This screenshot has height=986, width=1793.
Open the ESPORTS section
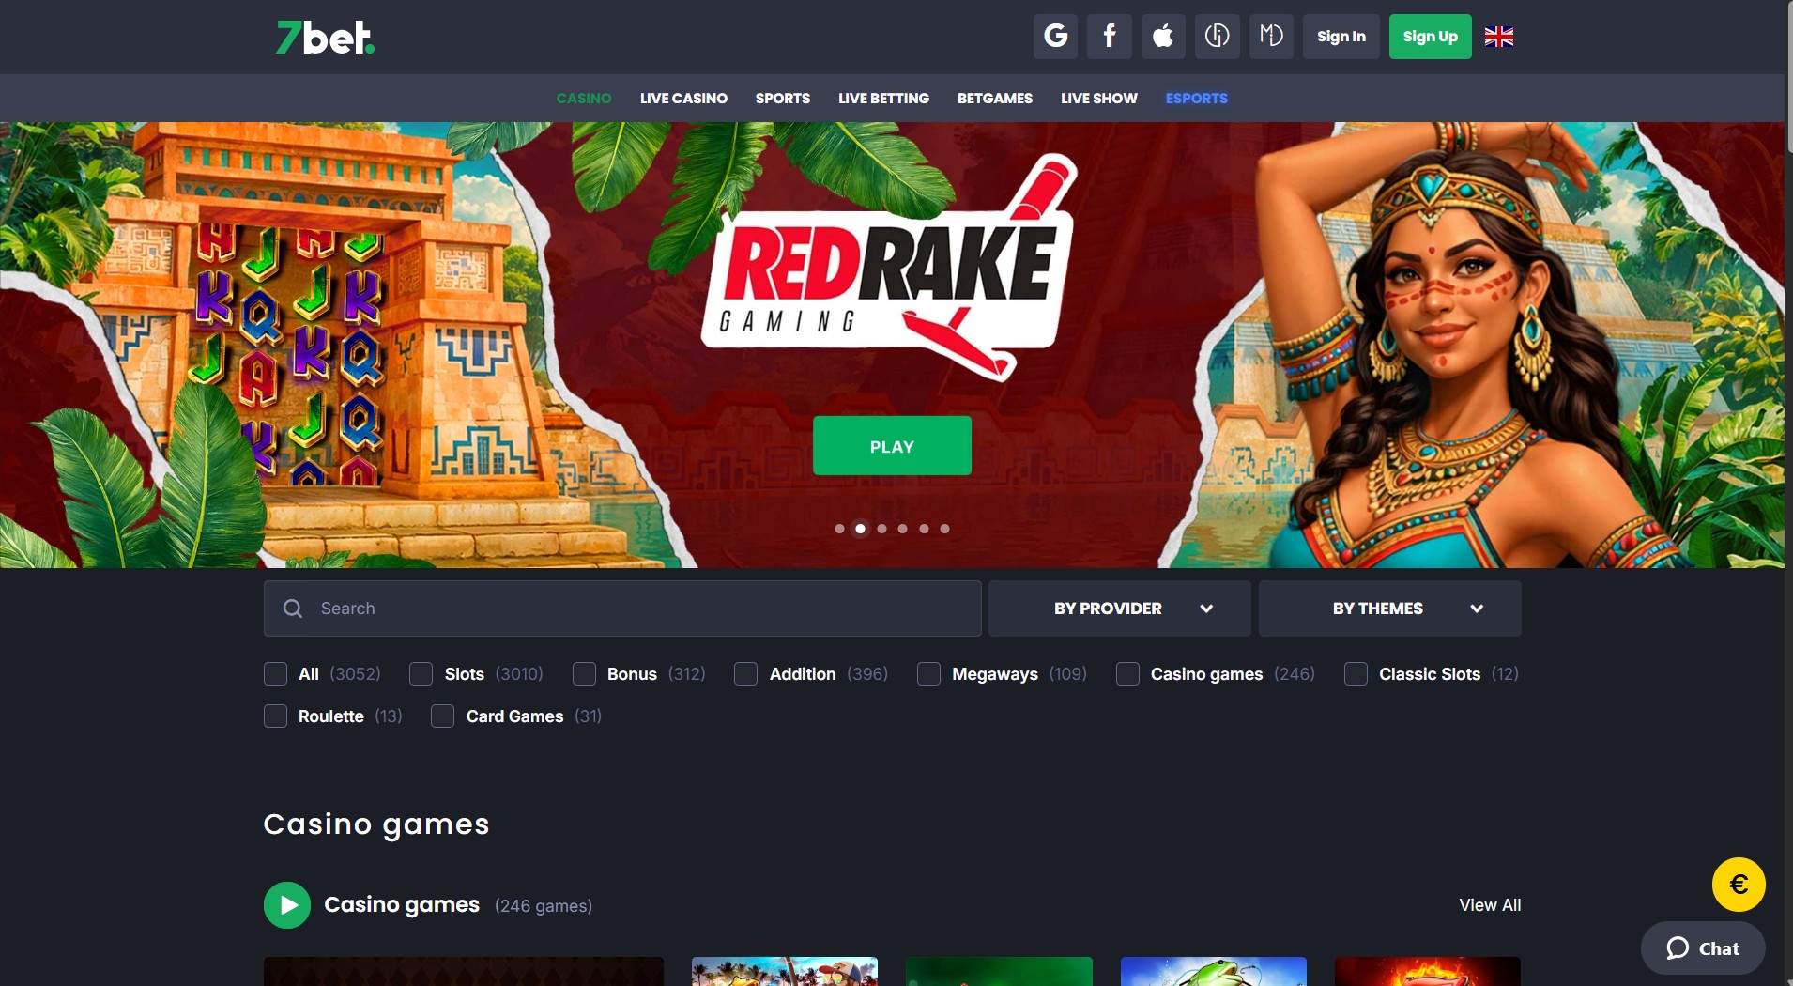[1196, 98]
